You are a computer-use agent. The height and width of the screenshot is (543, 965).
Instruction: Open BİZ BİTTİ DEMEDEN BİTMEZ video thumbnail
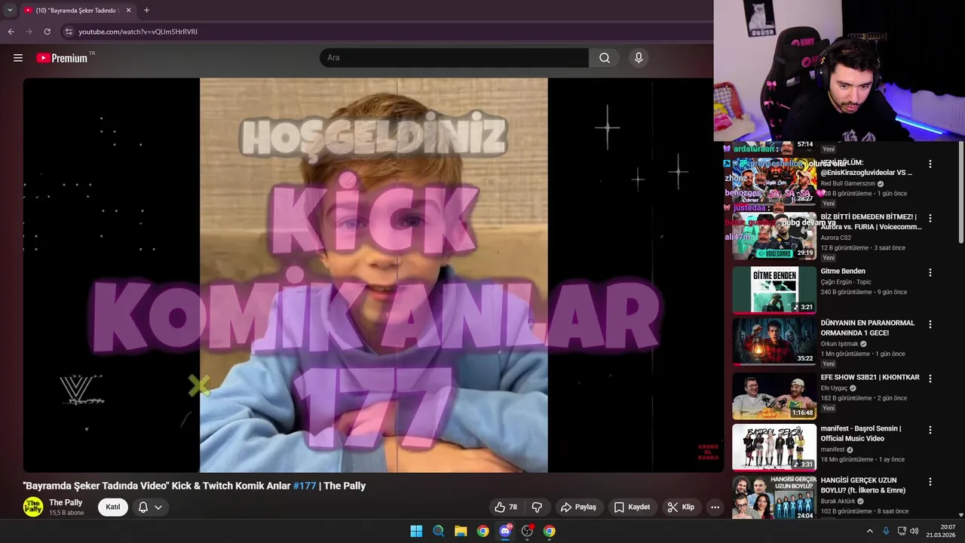(x=774, y=236)
